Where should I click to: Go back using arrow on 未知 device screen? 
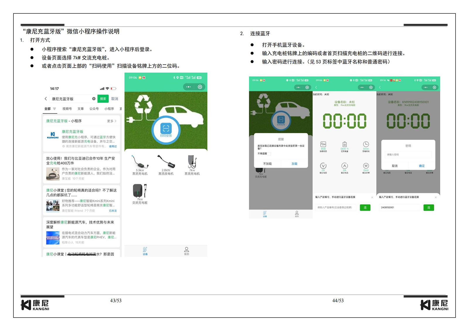316,88
